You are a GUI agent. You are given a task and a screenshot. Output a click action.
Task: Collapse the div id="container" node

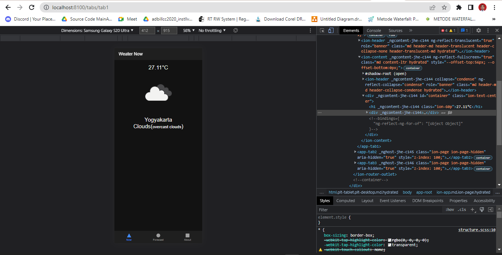363,96
